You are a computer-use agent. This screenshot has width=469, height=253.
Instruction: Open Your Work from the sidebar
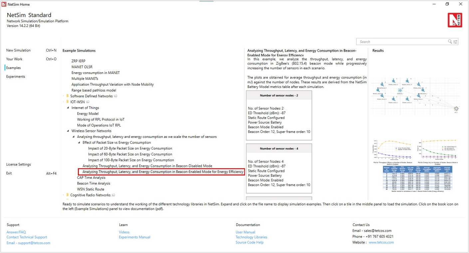coord(14,59)
